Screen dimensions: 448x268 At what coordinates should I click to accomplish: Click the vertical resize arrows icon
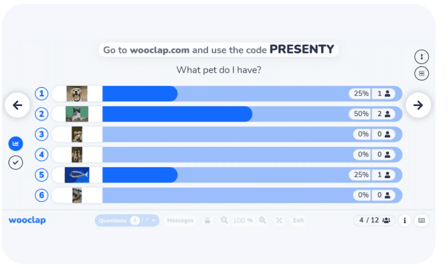(x=422, y=56)
